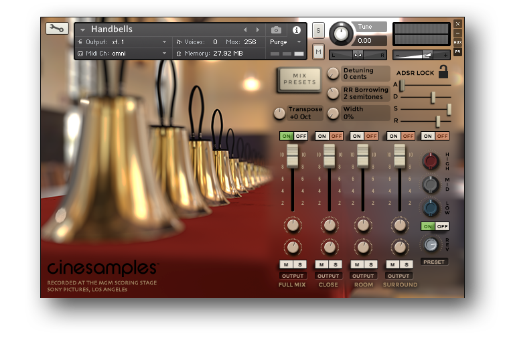Click the camera snapshot icon
This screenshot has width=505, height=338.
[276, 30]
